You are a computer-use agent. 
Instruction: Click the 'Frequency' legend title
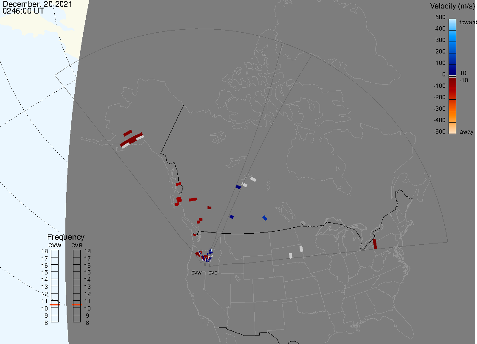tap(66, 237)
